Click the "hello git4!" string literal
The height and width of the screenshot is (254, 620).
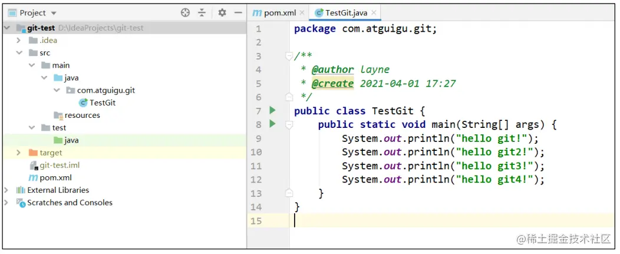click(x=494, y=180)
